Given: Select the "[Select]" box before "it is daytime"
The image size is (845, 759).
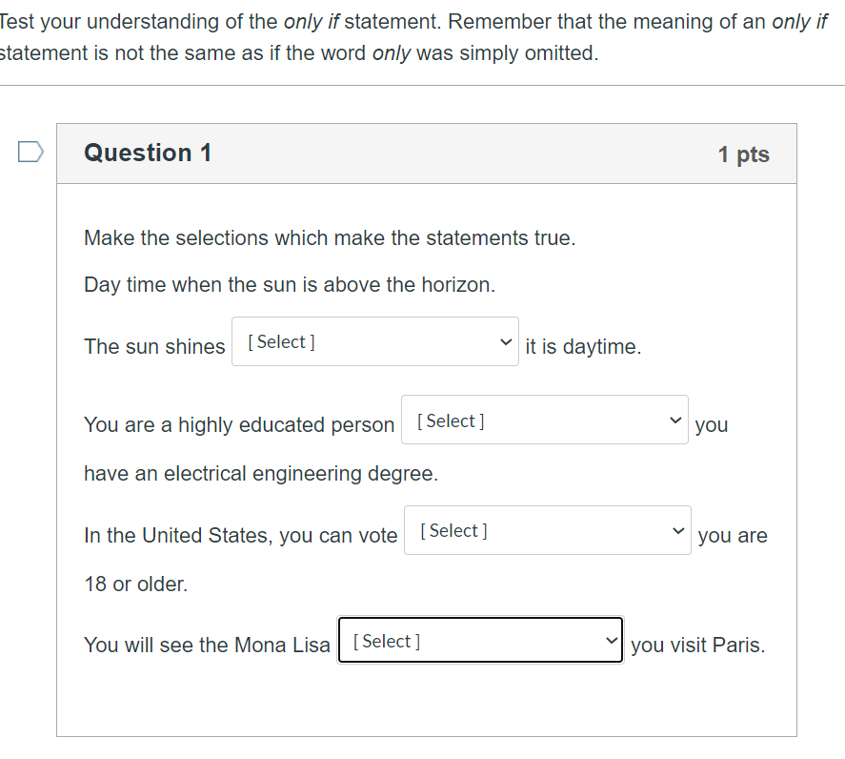Looking at the screenshot, I should click(x=374, y=340).
